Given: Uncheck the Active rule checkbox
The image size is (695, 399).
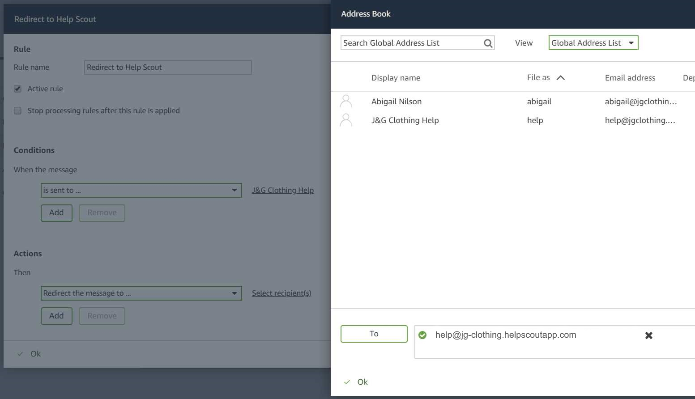Looking at the screenshot, I should click(x=18, y=89).
